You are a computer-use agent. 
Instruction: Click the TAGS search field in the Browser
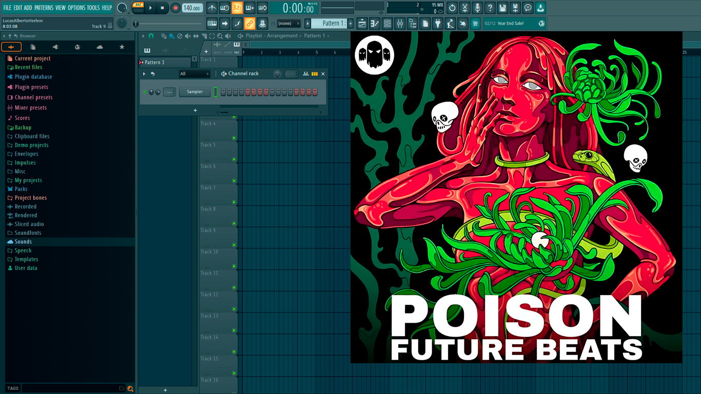point(73,388)
